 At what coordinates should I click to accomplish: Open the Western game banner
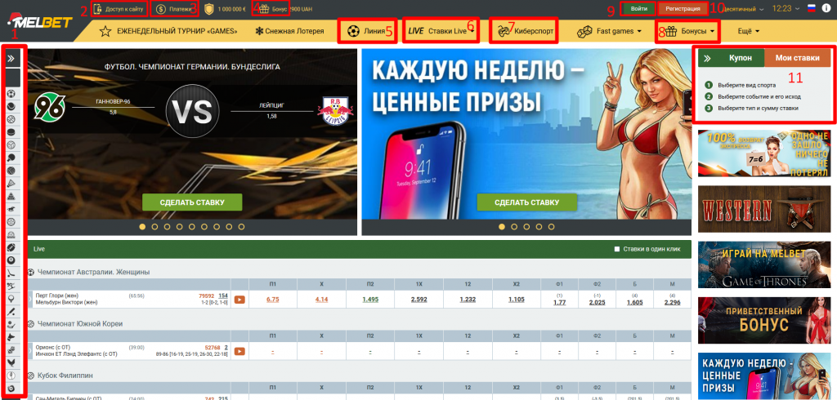click(x=764, y=209)
